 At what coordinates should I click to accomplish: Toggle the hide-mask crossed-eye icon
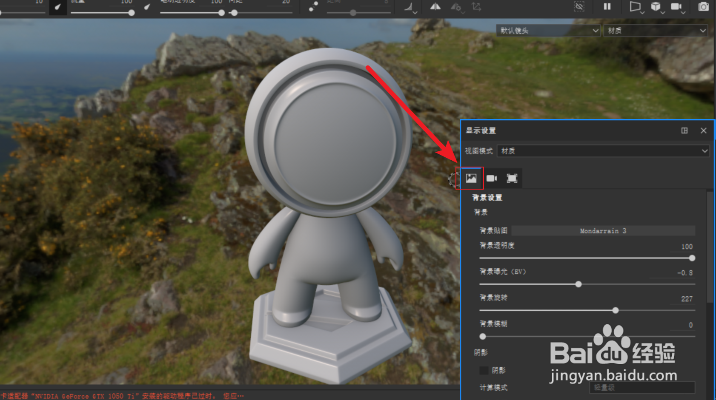point(579,6)
